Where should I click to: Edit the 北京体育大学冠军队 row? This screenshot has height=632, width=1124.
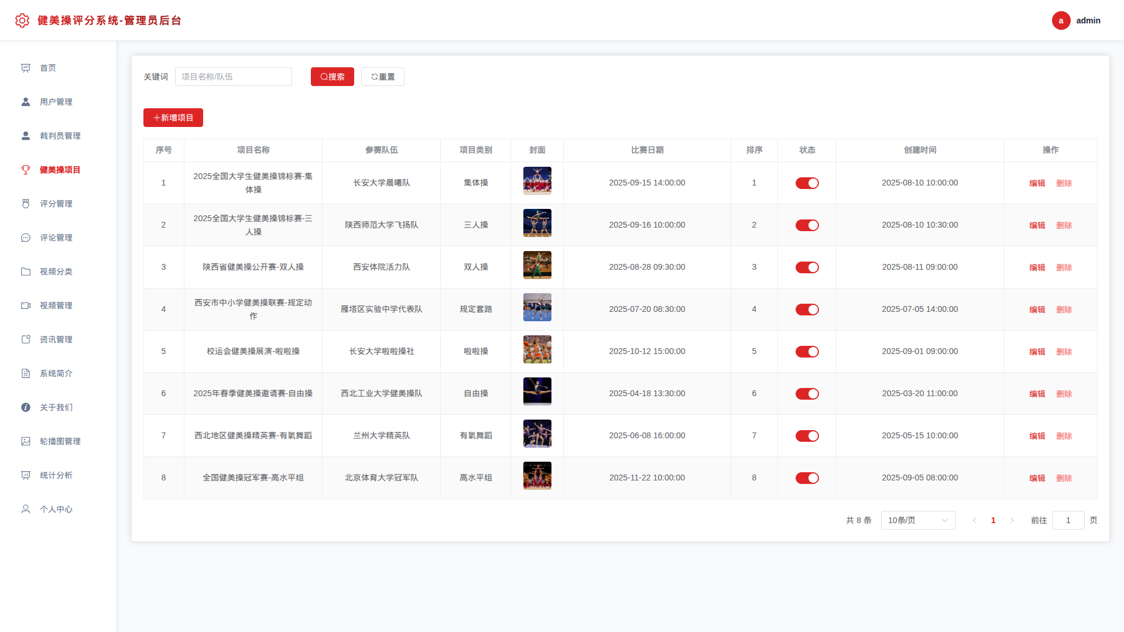(x=1037, y=478)
